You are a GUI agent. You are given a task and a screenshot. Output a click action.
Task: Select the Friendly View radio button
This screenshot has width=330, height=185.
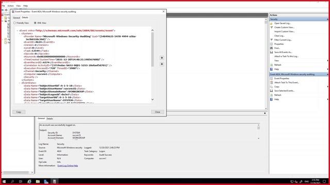tap(14, 23)
